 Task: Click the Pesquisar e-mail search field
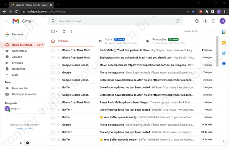pos(115,21)
